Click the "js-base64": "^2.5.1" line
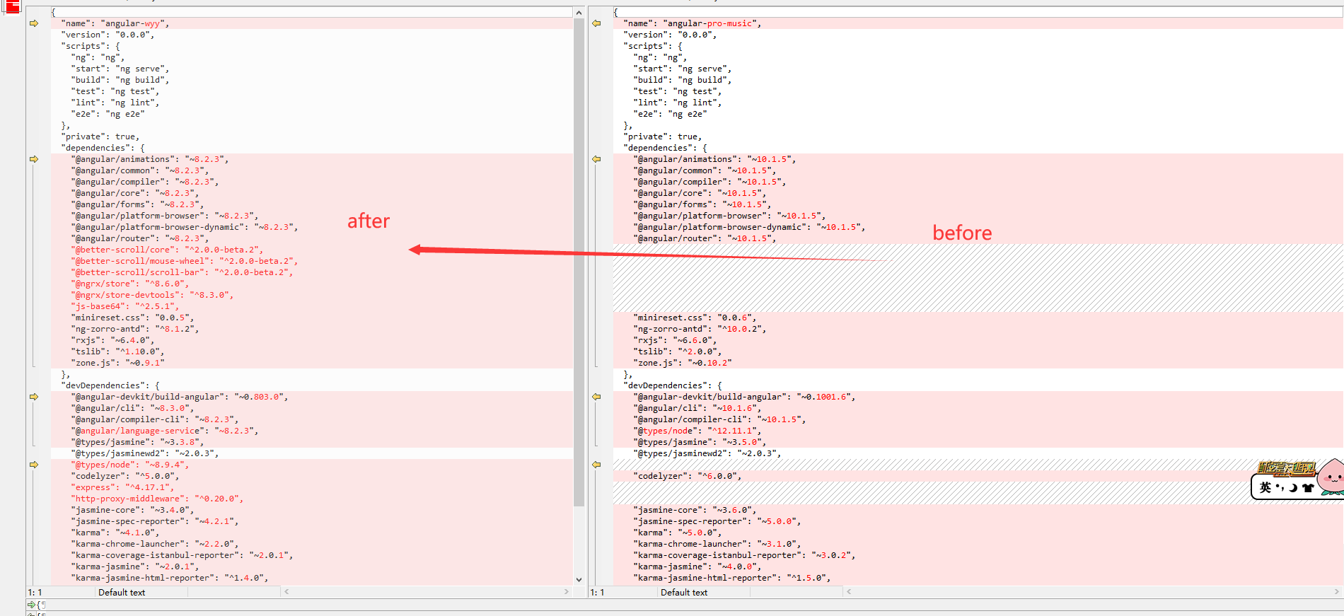Viewport: 1344px width, 616px height. (124, 306)
